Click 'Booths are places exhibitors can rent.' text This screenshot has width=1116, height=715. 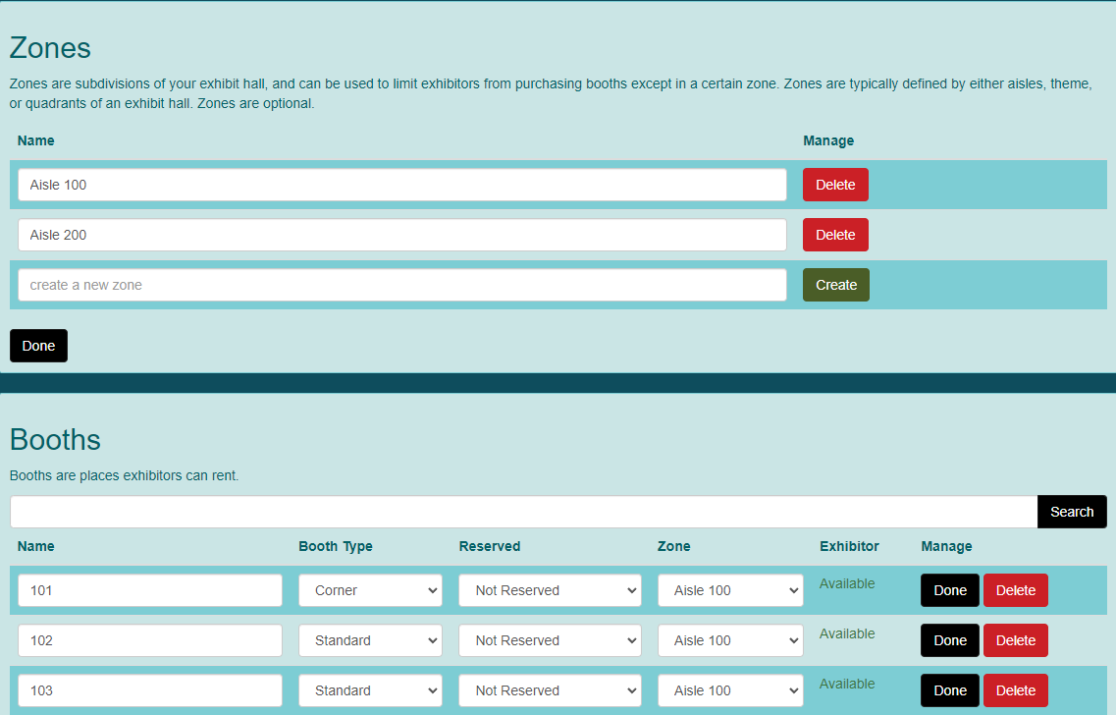pyautogui.click(x=124, y=475)
